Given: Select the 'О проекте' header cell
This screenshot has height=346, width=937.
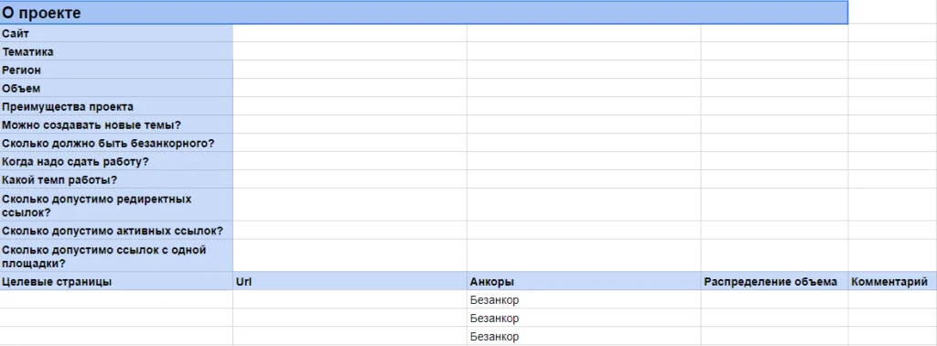Looking at the screenshot, I should click(424, 13).
